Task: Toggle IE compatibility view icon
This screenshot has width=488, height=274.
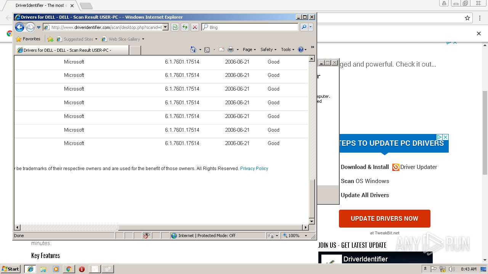Action: [x=175, y=27]
